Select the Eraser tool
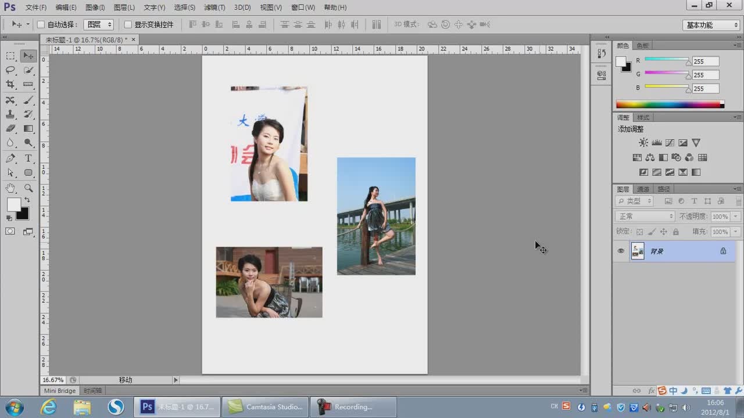 tap(10, 128)
